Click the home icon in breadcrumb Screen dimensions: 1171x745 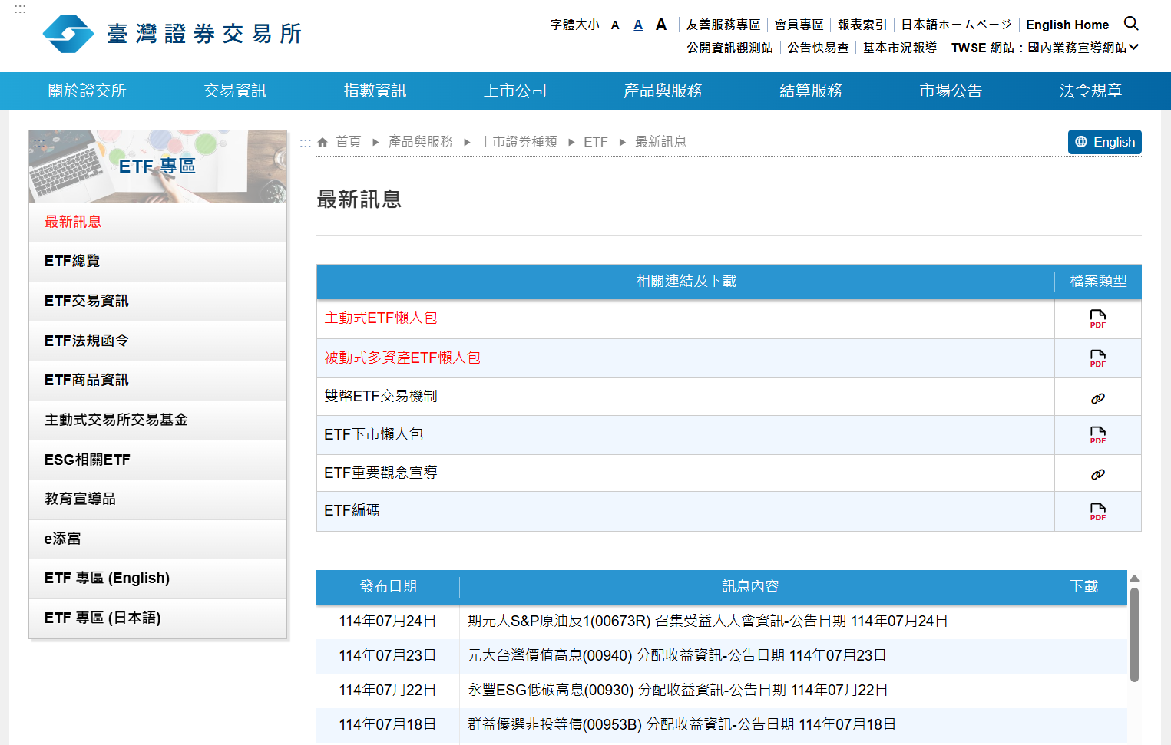[x=323, y=142]
